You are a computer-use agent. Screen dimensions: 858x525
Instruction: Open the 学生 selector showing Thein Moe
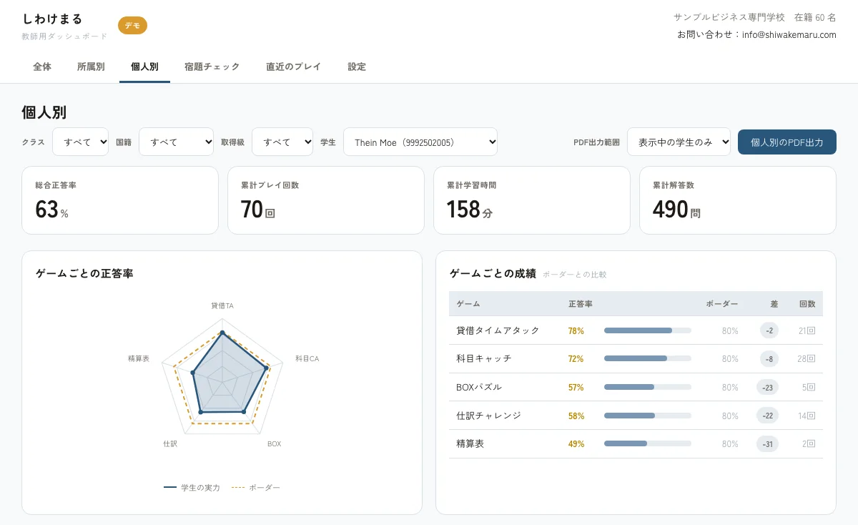tap(420, 142)
